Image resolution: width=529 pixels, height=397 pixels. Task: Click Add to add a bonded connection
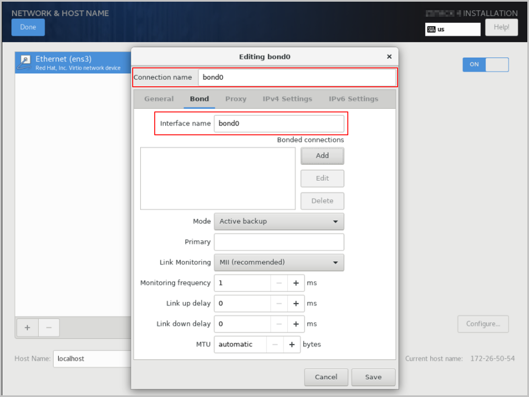[x=322, y=156]
